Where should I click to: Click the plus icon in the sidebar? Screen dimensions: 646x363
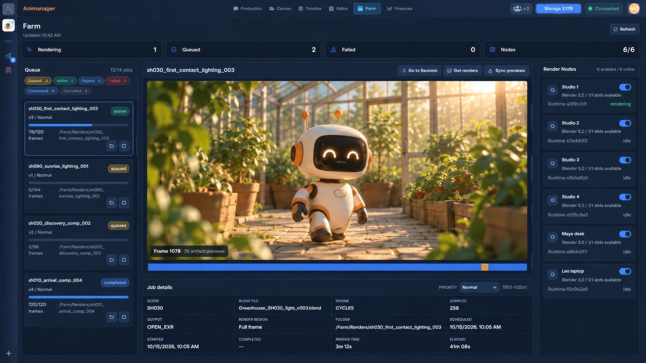[9, 353]
